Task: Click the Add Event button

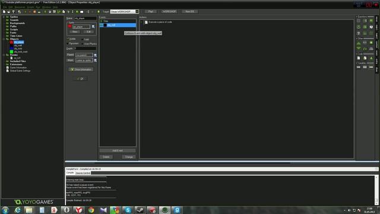Action: point(118,150)
